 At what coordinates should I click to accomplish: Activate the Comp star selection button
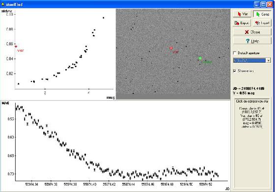(262, 14)
